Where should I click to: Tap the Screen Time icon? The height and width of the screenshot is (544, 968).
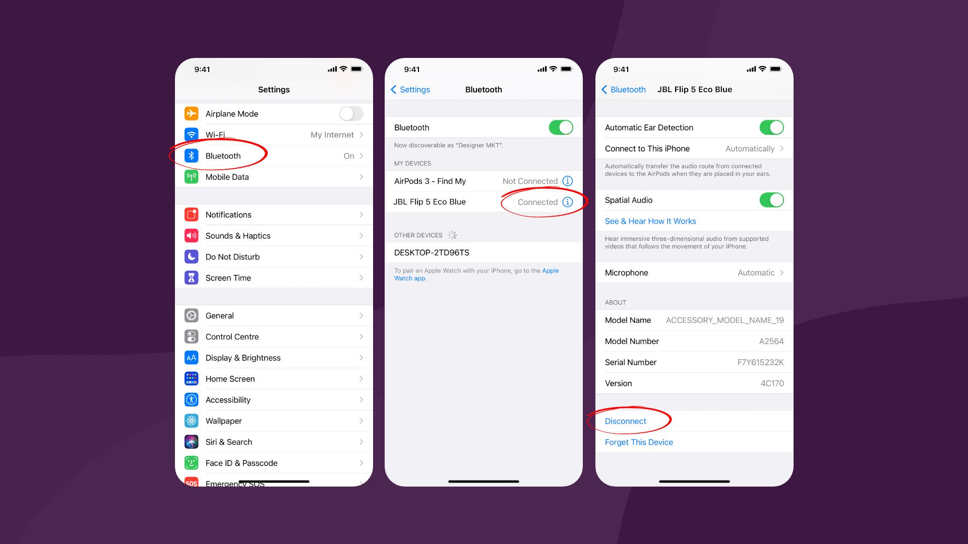tap(192, 277)
